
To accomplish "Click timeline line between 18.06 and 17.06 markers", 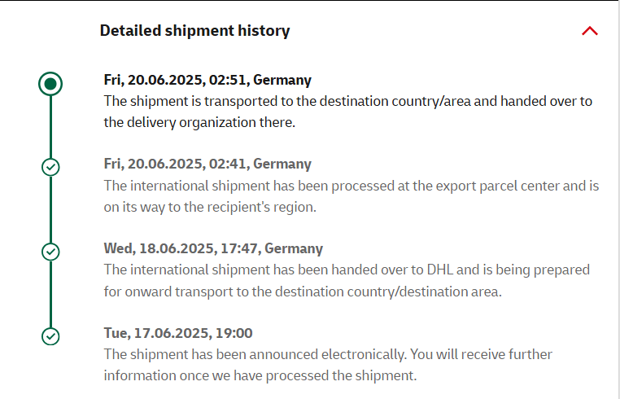I will (x=50, y=294).
